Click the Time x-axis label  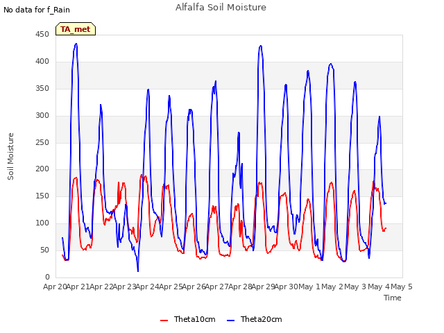(x=393, y=298)
